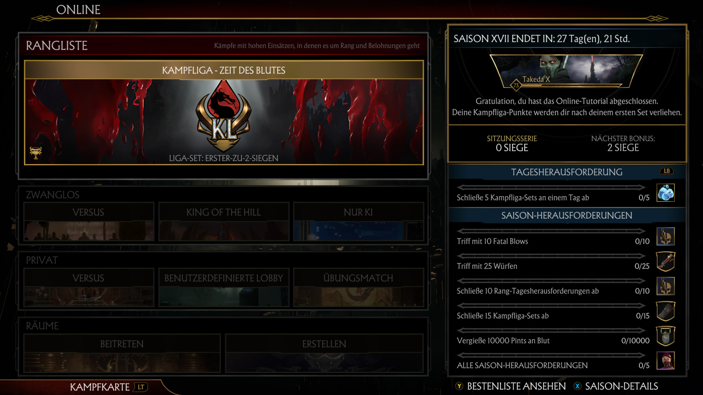
Task: Click the Rang-Tagesherausforderungen reward icon
Action: pos(666,286)
